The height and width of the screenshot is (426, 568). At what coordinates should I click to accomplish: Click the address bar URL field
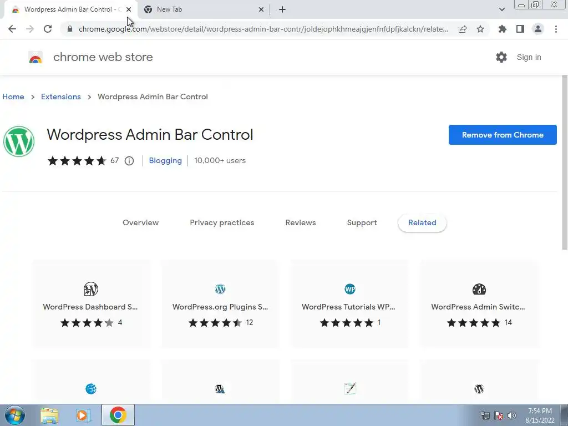pyautogui.click(x=263, y=29)
